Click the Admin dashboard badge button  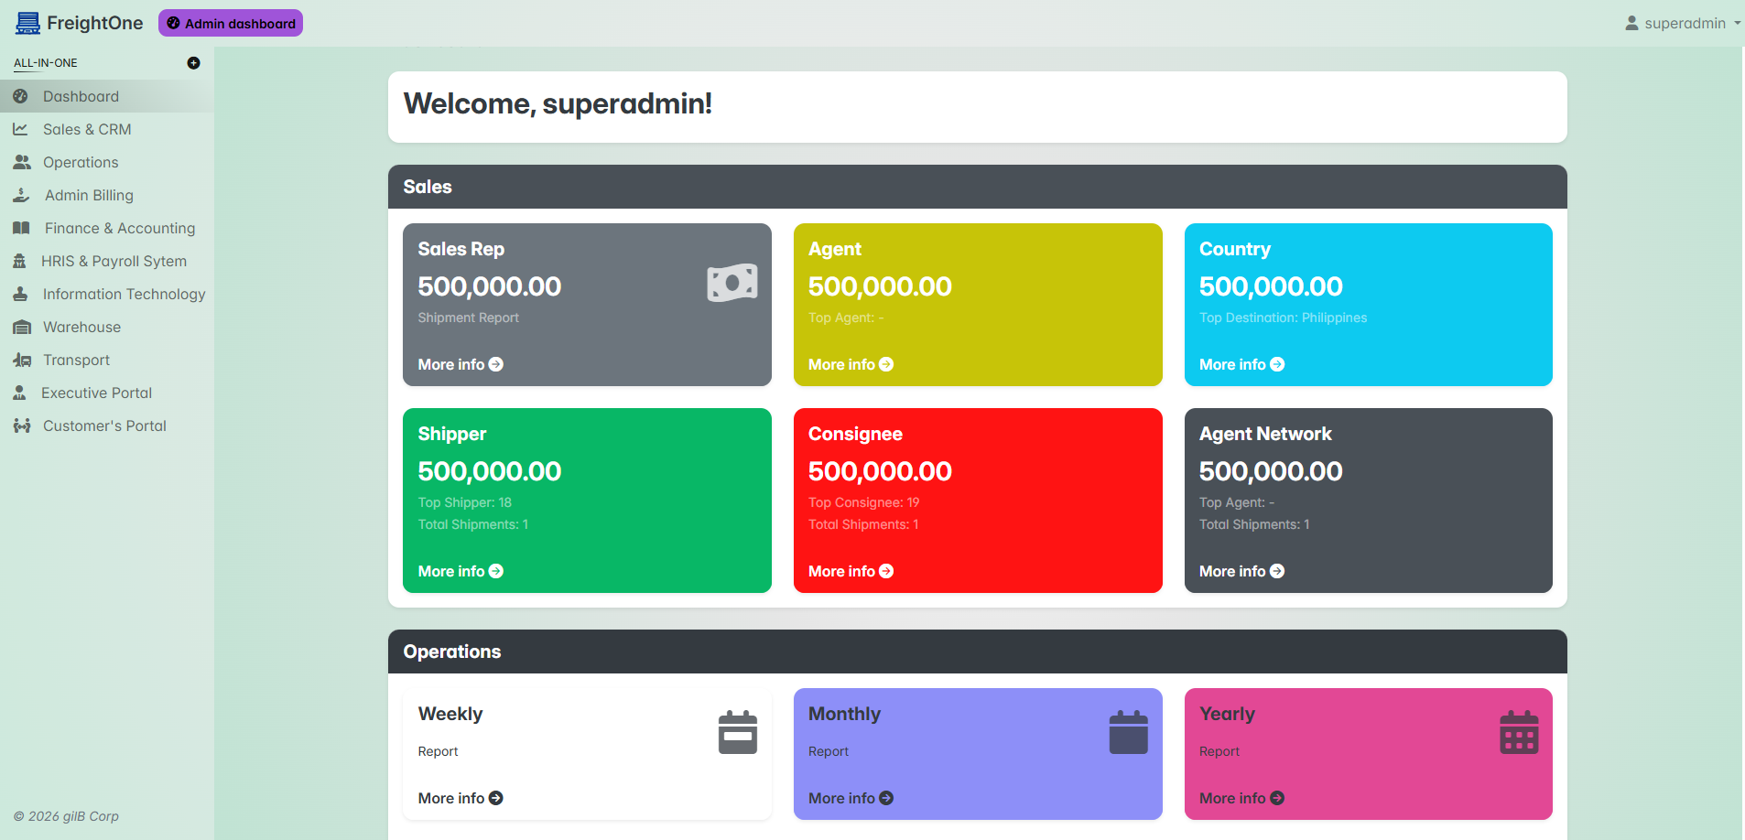(231, 24)
